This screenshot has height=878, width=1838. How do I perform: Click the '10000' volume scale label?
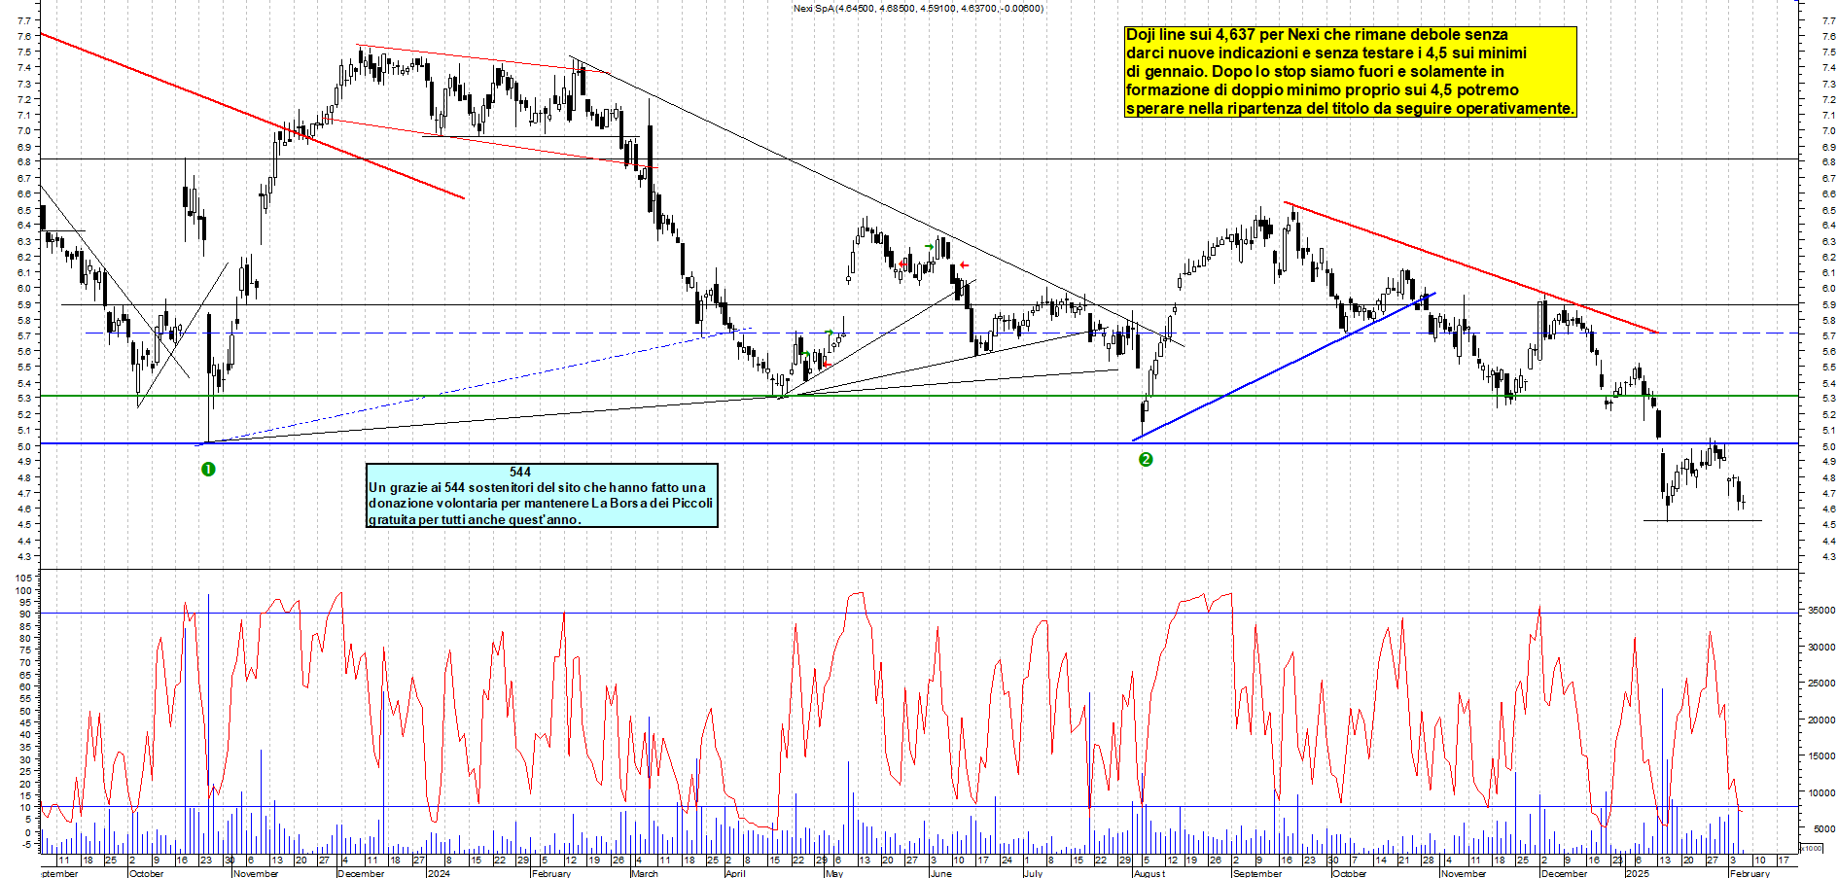1820,793
